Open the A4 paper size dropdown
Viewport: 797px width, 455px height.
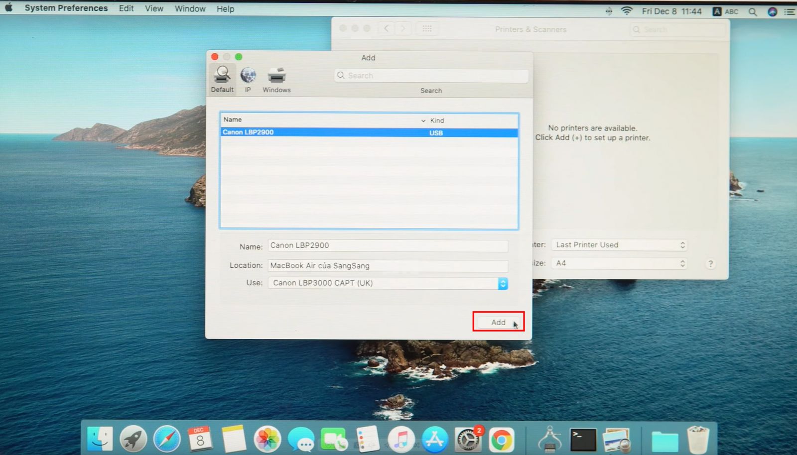tap(619, 263)
